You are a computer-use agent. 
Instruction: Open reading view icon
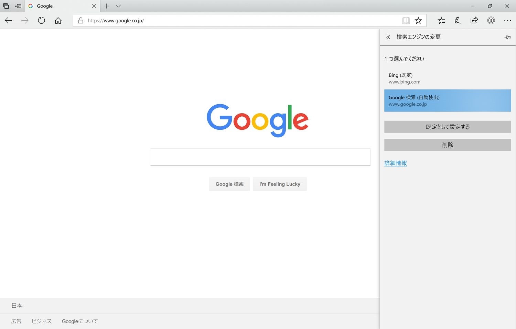(x=406, y=21)
